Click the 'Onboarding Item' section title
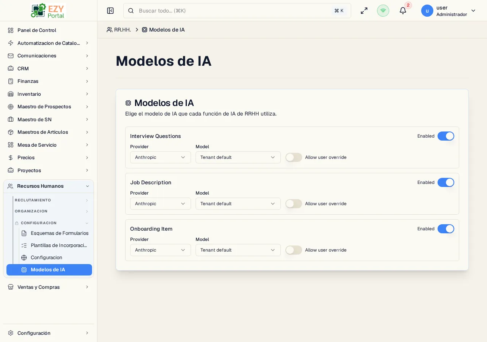 click(151, 229)
